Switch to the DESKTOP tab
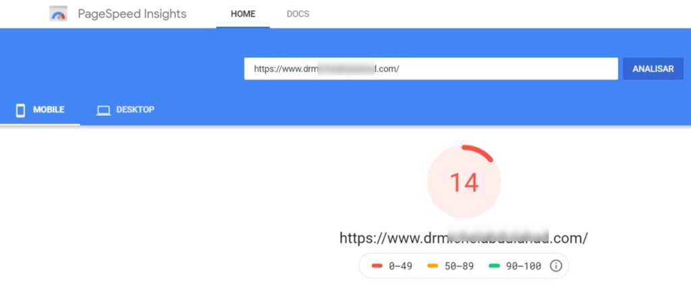This screenshot has width=691, height=287. click(x=126, y=110)
